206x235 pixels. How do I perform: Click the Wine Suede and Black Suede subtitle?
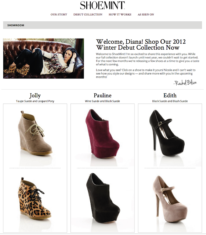coord(102,101)
